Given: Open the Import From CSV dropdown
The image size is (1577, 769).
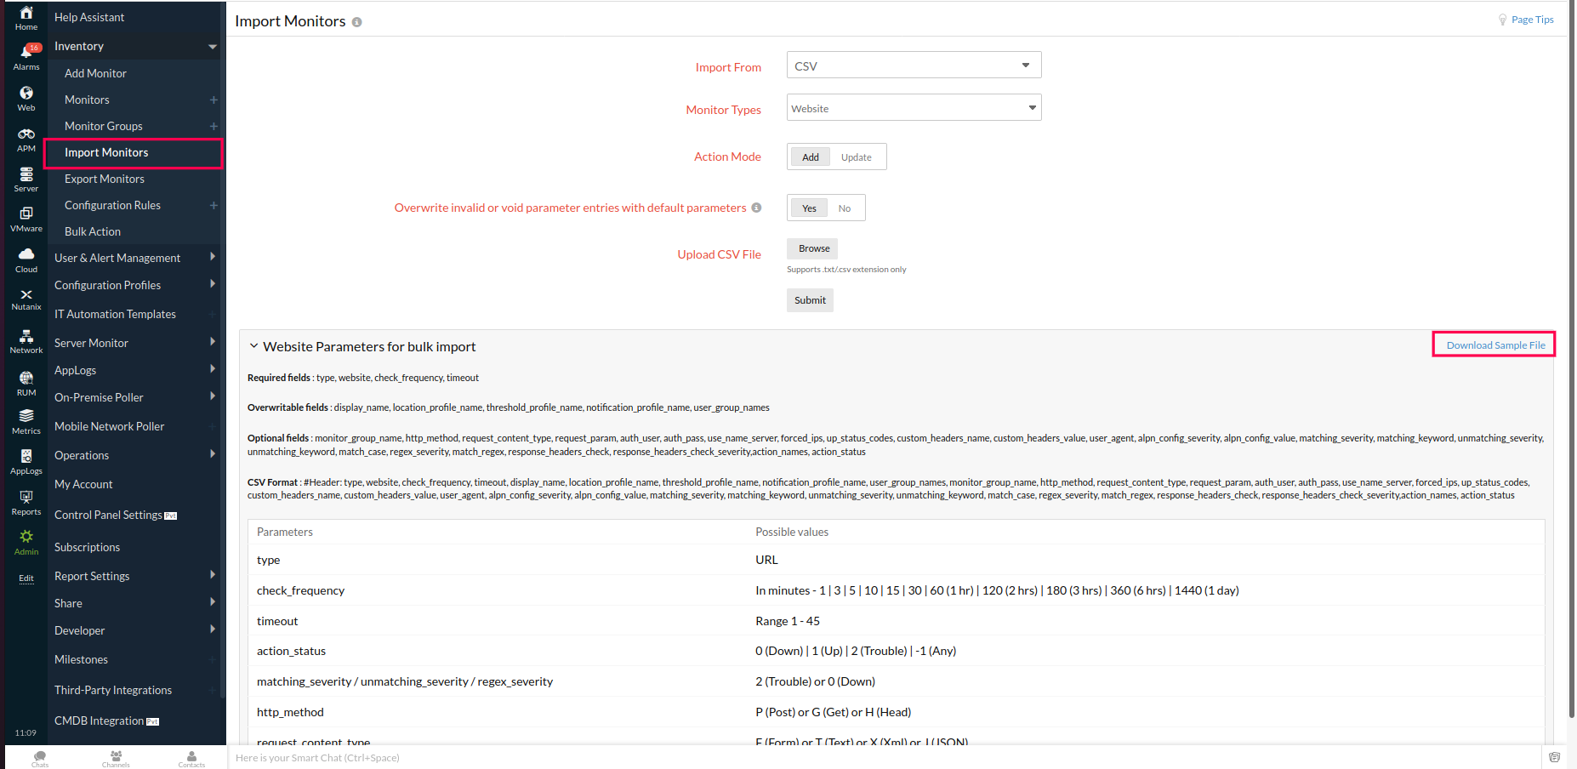Looking at the screenshot, I should pos(914,66).
